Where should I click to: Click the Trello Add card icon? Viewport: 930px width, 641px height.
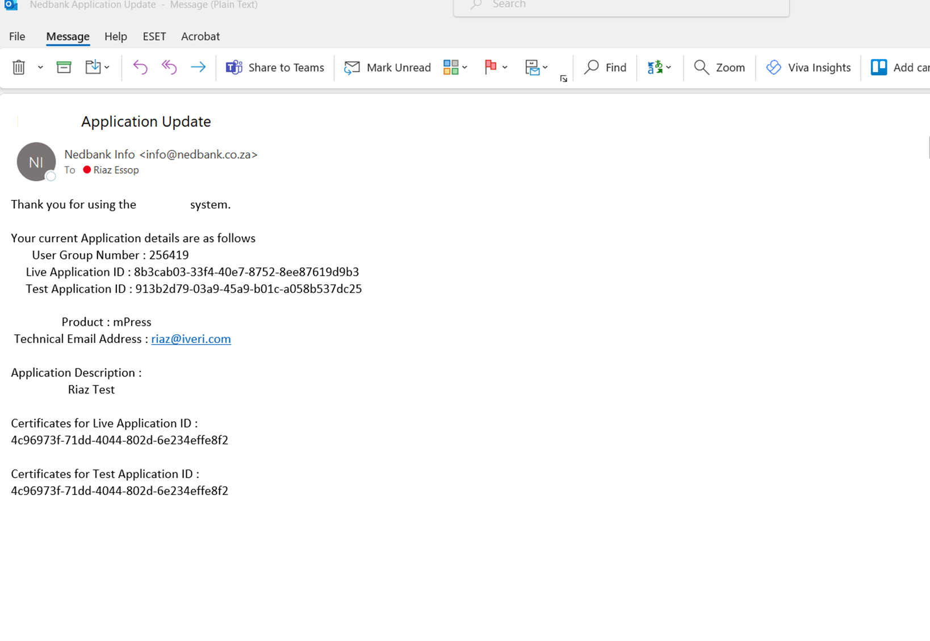[879, 67]
